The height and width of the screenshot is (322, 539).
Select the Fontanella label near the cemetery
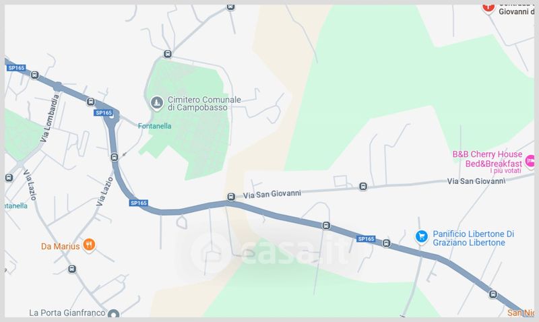[x=155, y=126]
